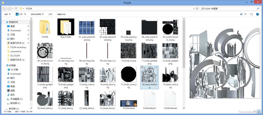Click the navigation pane scroll down arrow
The image size is (263, 115).
(x=31, y=108)
